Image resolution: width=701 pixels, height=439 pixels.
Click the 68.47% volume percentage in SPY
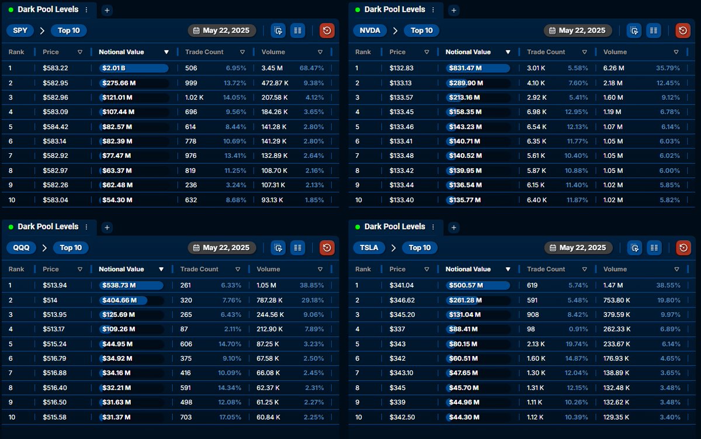312,68
